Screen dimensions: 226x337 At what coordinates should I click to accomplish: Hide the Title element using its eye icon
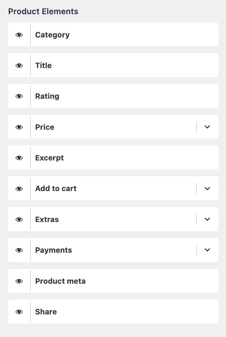pyautogui.click(x=19, y=65)
